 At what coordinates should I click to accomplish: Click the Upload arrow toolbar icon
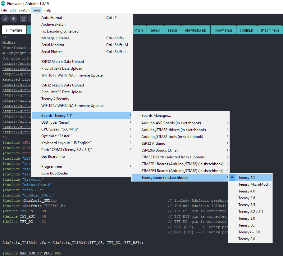pyautogui.click(x=14, y=19)
